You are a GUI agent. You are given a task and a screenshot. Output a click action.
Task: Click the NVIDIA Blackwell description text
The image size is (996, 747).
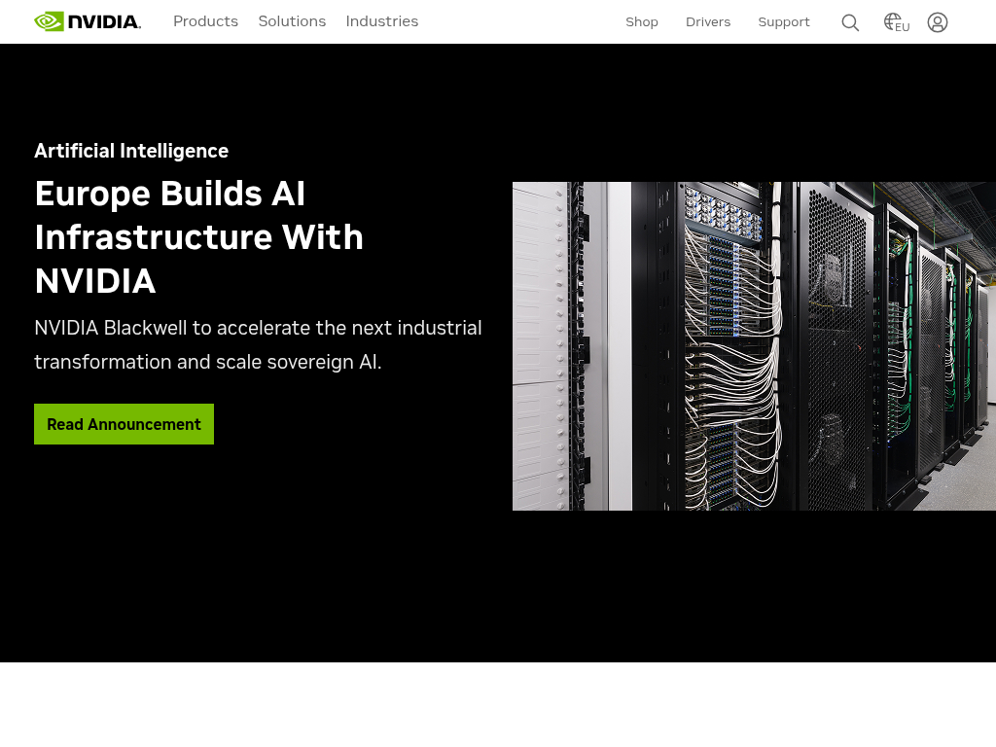click(258, 345)
